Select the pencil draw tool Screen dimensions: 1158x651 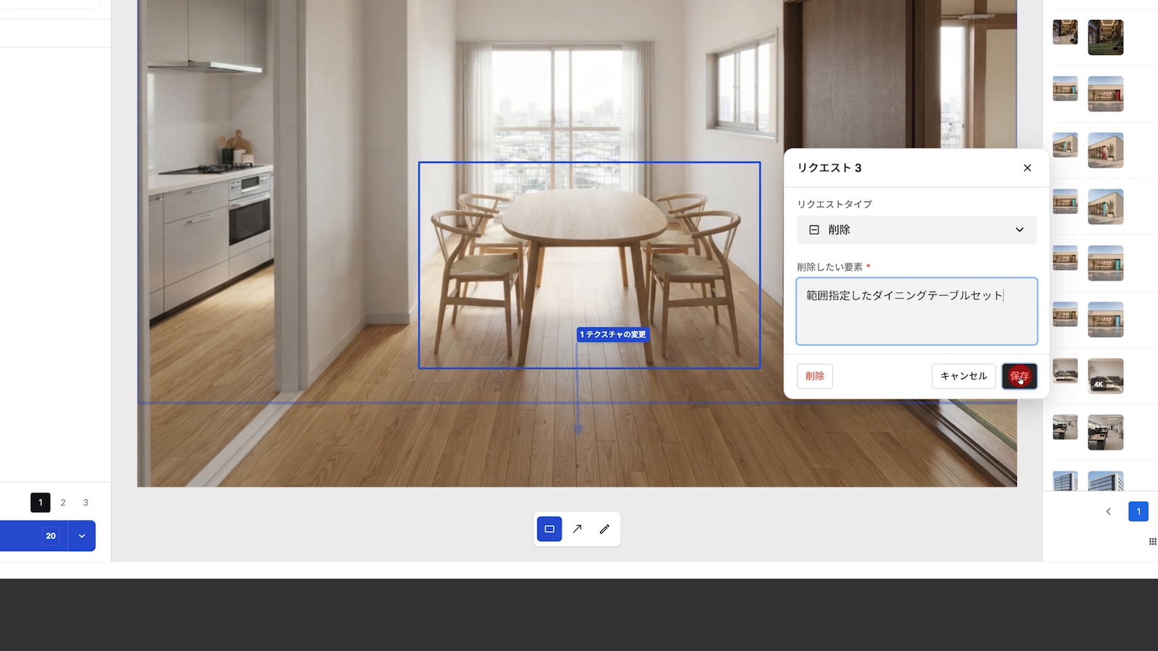coord(604,529)
